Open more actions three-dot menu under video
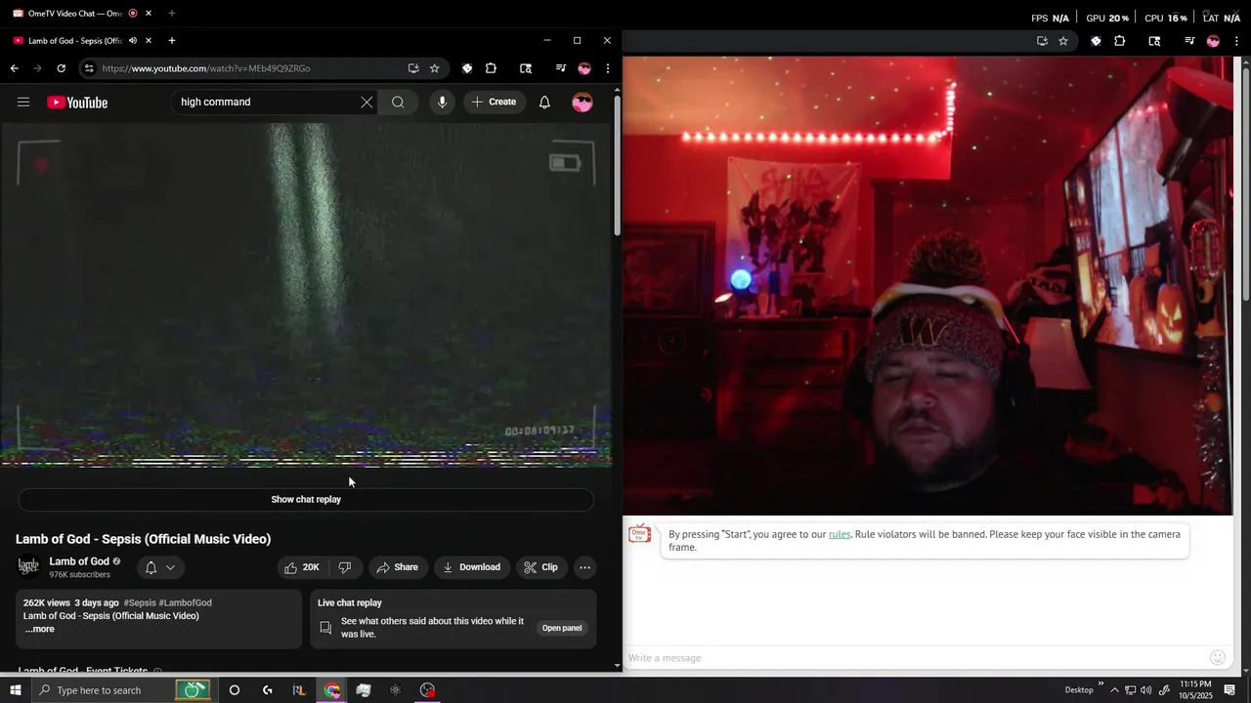1251x703 pixels. (584, 567)
